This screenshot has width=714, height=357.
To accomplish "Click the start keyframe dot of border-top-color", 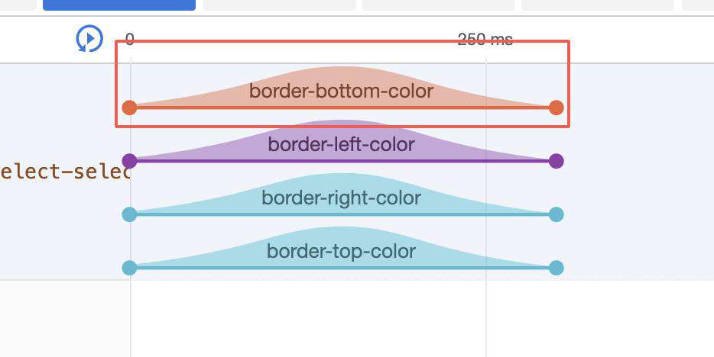I will point(129,268).
